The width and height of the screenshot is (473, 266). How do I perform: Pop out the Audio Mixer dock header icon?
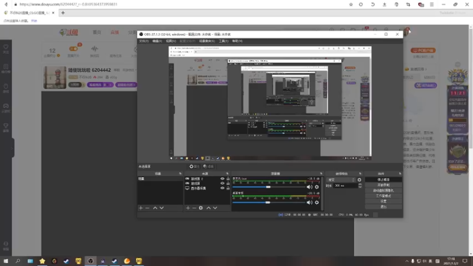coord(321,174)
